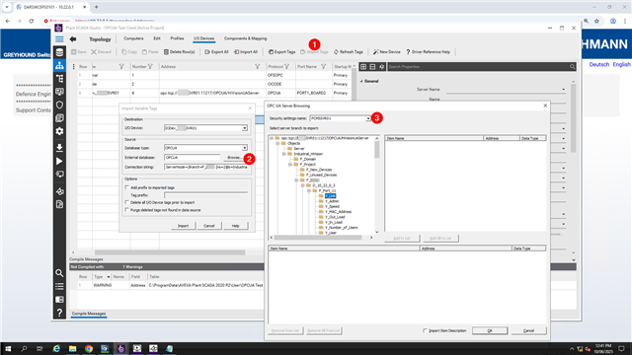Screen dimensions: 632x355
Task: Click the Search Properties field
Action: click(482, 67)
